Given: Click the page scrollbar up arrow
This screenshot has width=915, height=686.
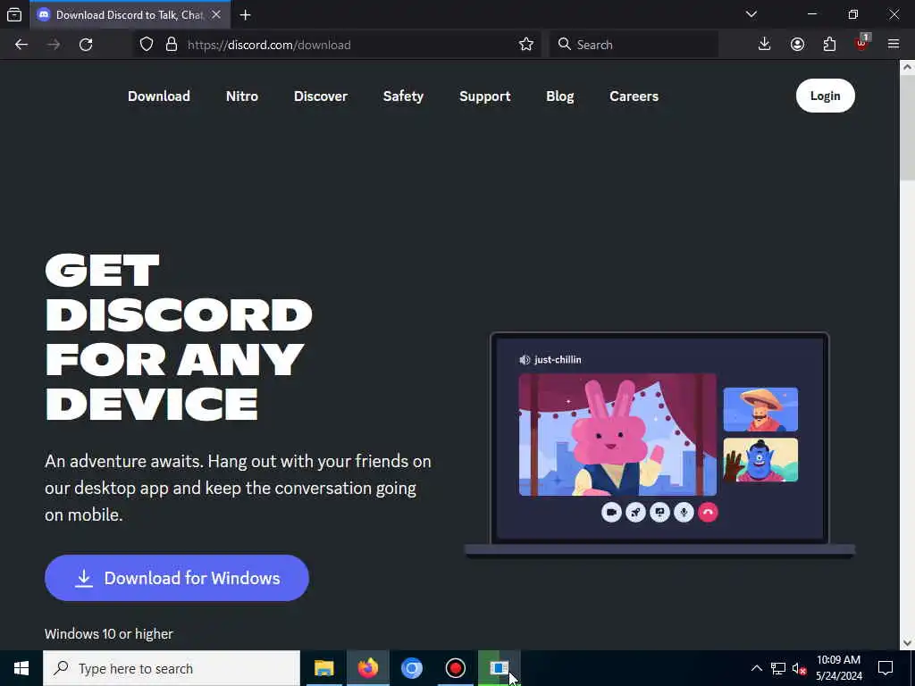Looking at the screenshot, I should (x=907, y=67).
